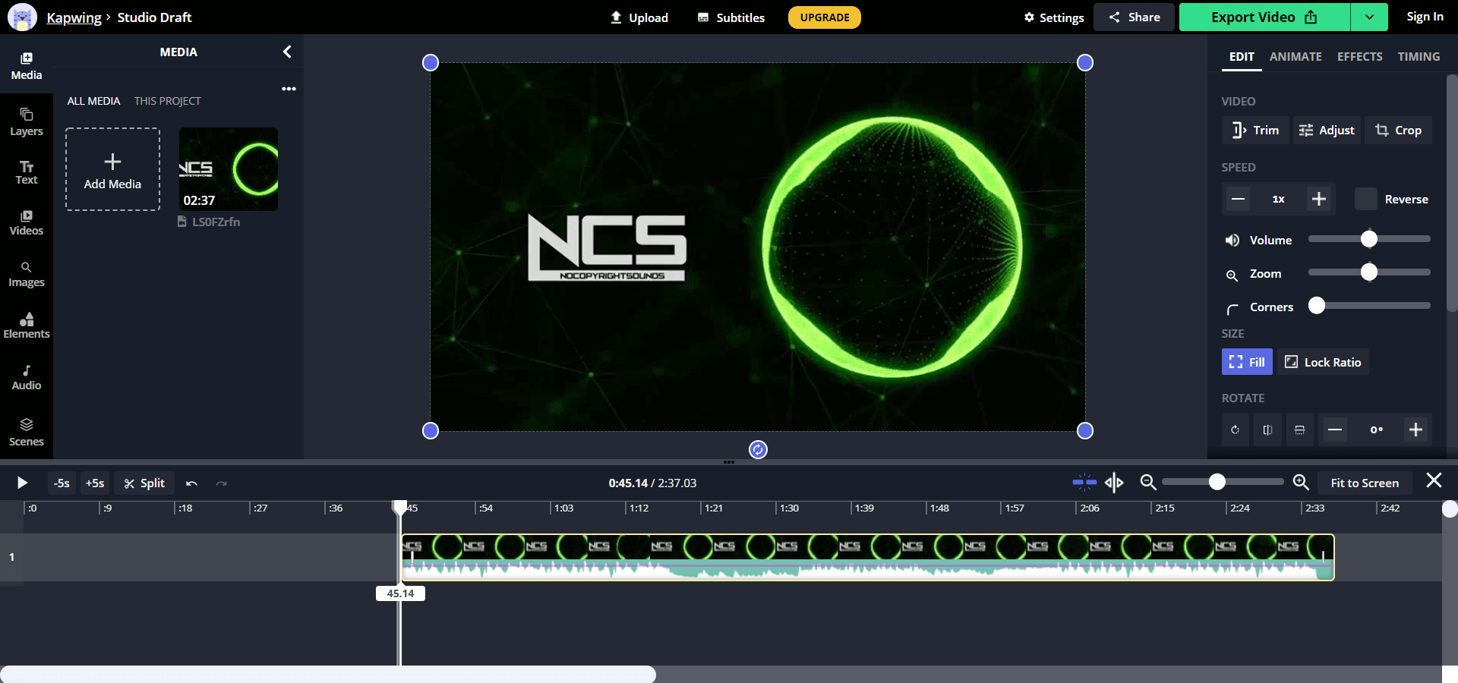This screenshot has width=1458, height=683.
Task: Open the Text tool panel
Action: (x=27, y=172)
